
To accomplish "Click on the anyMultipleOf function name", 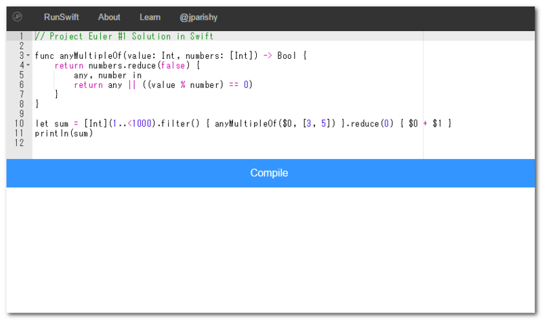I will (x=91, y=55).
